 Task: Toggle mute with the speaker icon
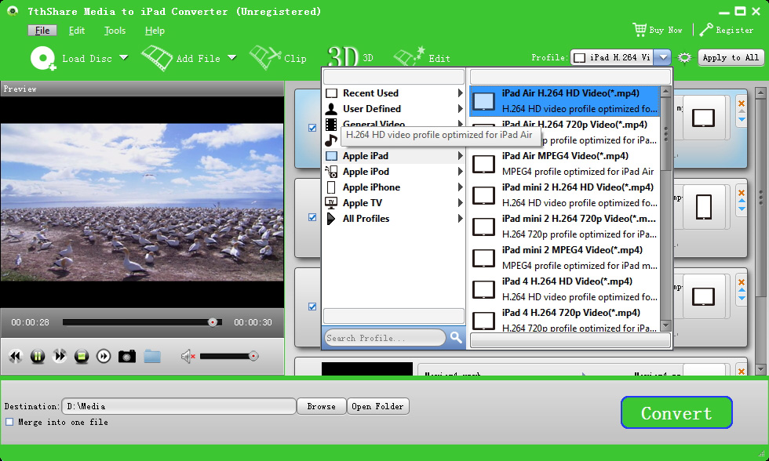(188, 356)
